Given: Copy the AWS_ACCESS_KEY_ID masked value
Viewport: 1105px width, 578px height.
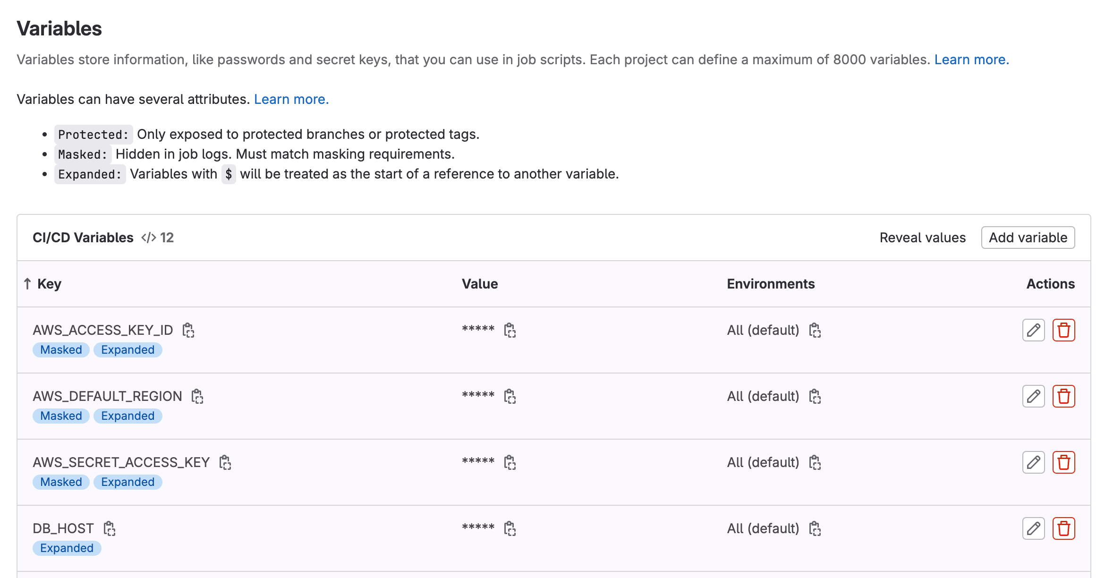Looking at the screenshot, I should (x=510, y=330).
